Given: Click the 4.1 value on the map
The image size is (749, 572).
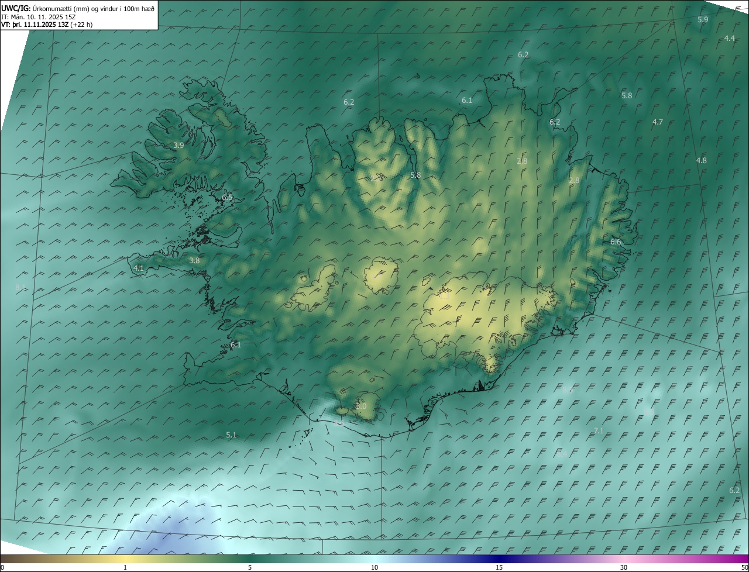Looking at the screenshot, I should [x=139, y=268].
